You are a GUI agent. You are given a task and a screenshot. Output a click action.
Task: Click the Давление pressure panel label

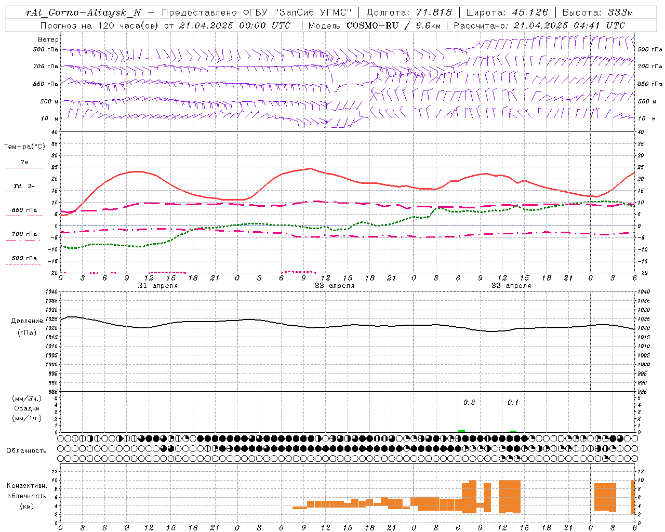point(27,321)
